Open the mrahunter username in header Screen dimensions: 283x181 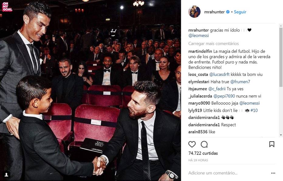pyautogui.click(x=214, y=12)
